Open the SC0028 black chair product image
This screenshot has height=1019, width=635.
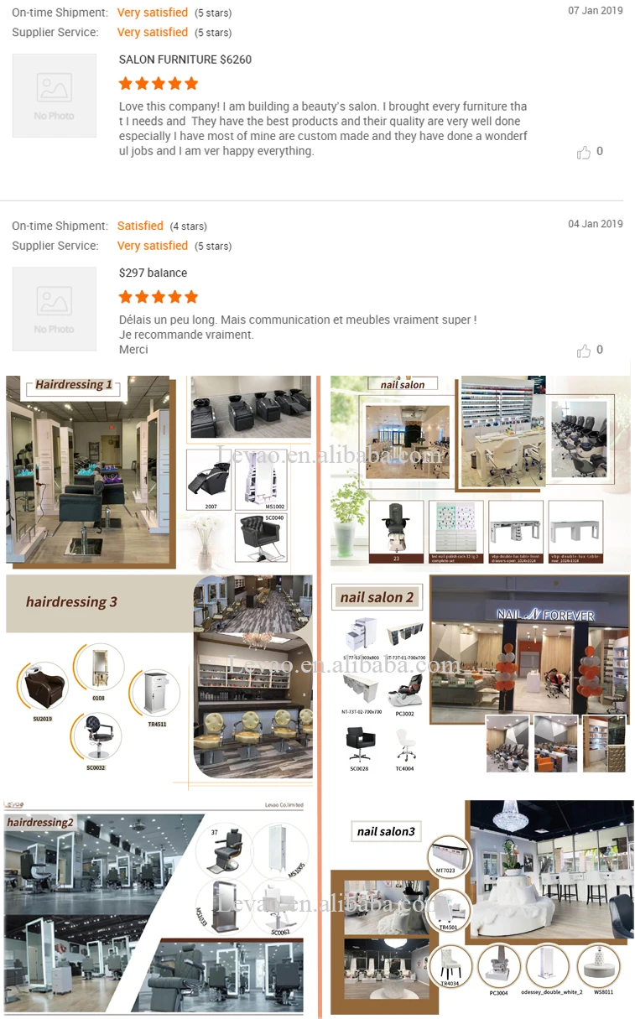(361, 744)
